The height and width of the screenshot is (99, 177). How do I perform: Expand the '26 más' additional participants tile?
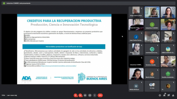click(152, 86)
